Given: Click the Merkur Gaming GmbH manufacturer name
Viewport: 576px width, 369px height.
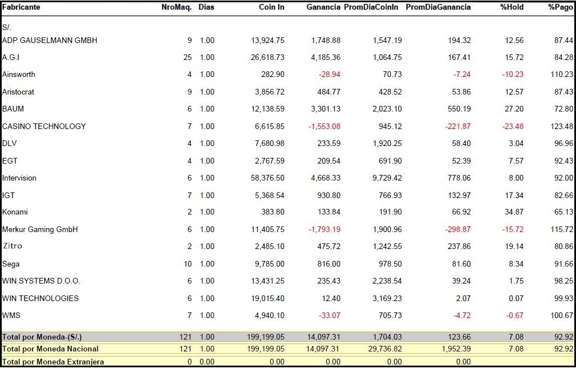Looking at the screenshot, I should coord(40,229).
